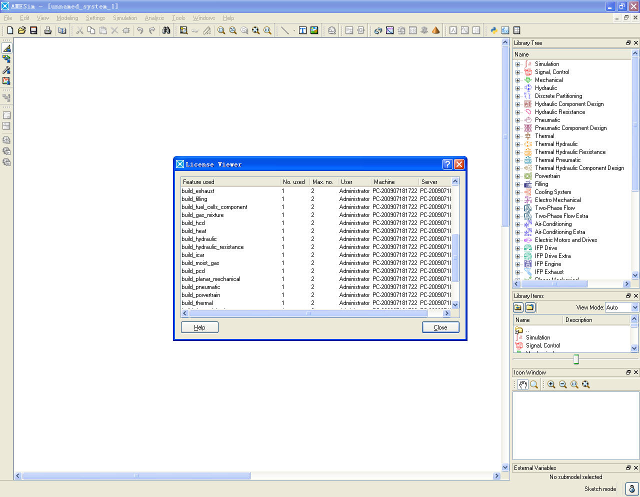
Task: Open the Settings menu
Action: coord(95,18)
